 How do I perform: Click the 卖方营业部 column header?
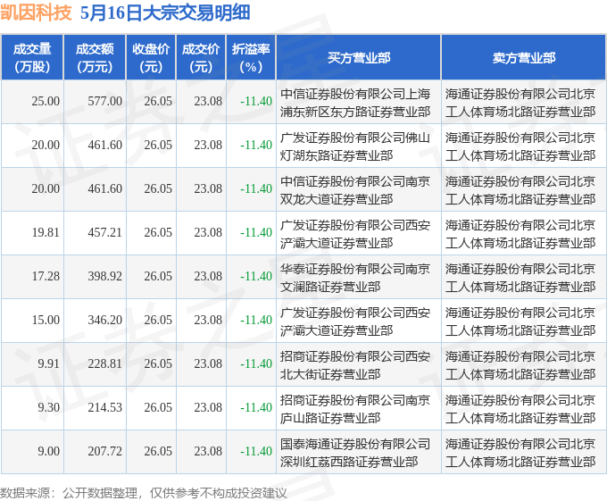pyautogui.click(x=524, y=58)
